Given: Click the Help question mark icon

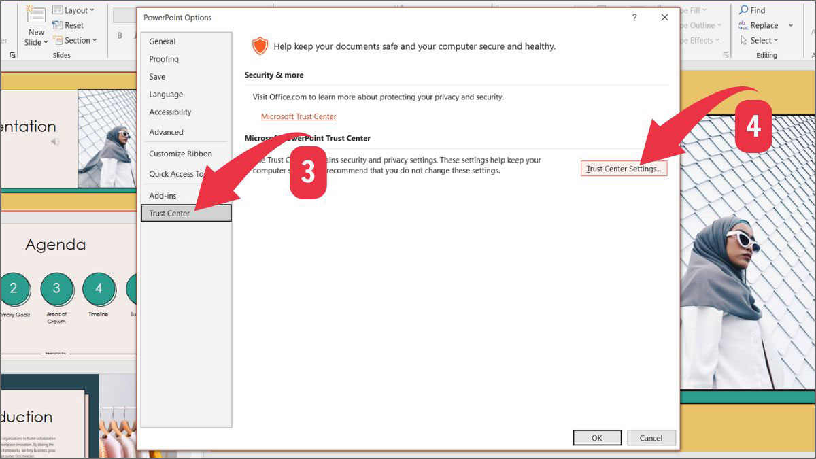Looking at the screenshot, I should (x=634, y=18).
